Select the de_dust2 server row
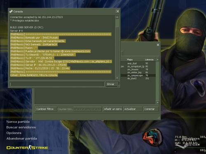Viewport: 206px width, 154px height. click(x=138, y=78)
